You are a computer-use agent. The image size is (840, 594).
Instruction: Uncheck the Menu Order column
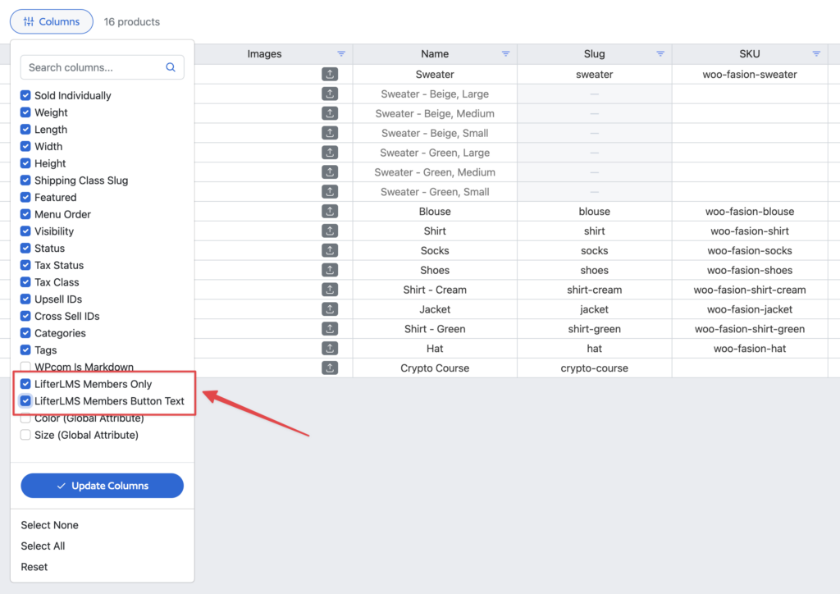coord(25,214)
